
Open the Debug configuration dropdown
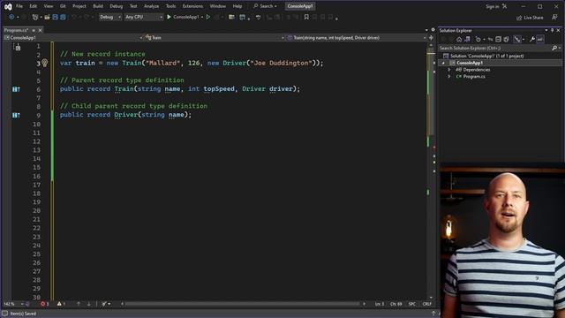(x=110, y=17)
